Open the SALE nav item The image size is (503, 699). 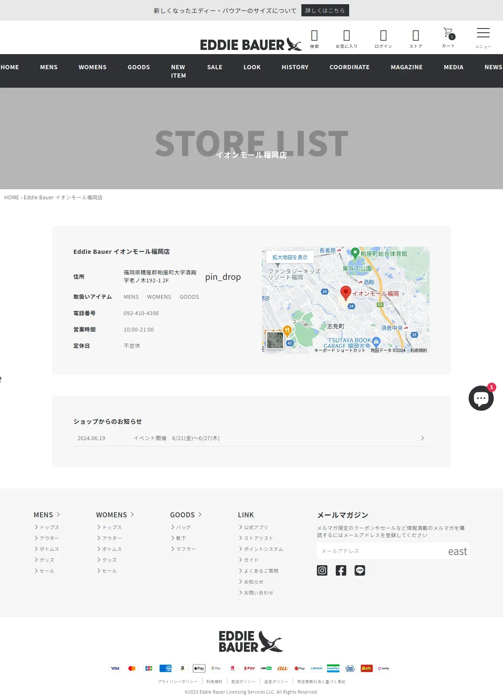215,67
